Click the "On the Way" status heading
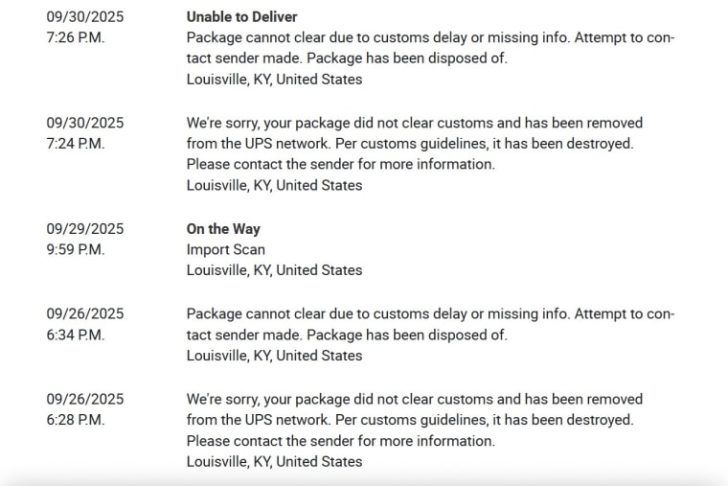Image resolution: width=728 pixels, height=486 pixels. pos(223,229)
